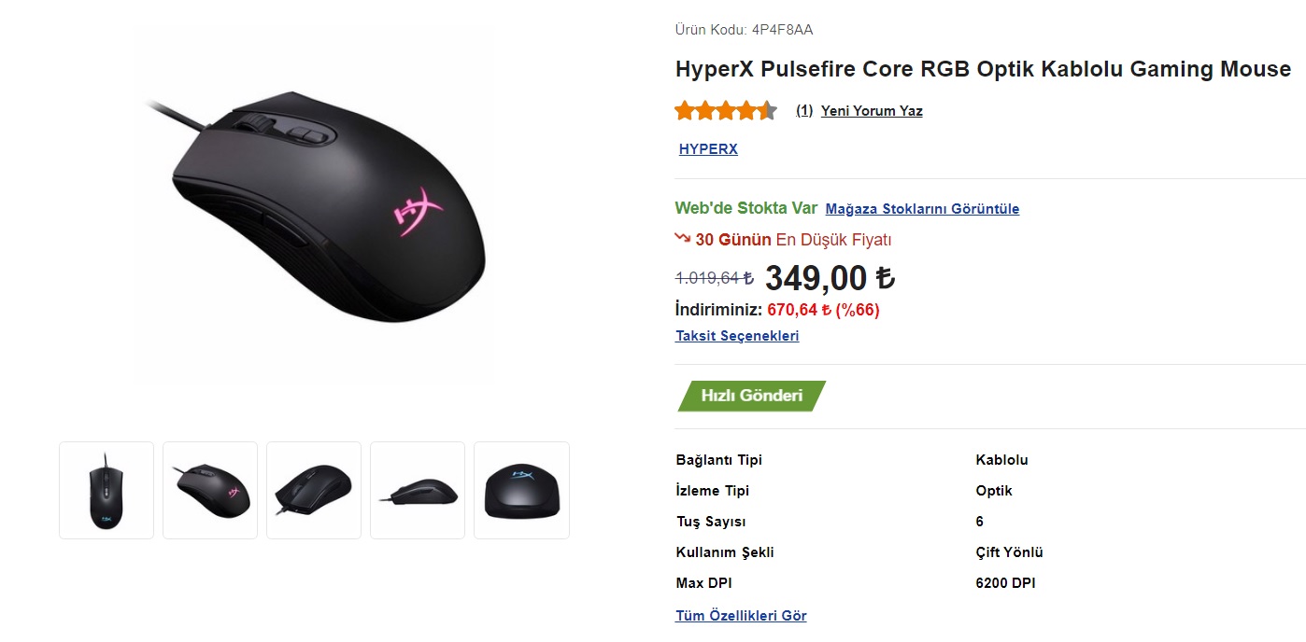Select the top-view mouse thumbnail
Image resolution: width=1306 pixels, height=642 pixels.
[x=106, y=490]
